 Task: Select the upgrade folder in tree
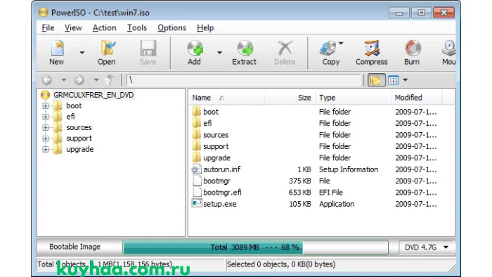[x=79, y=149]
